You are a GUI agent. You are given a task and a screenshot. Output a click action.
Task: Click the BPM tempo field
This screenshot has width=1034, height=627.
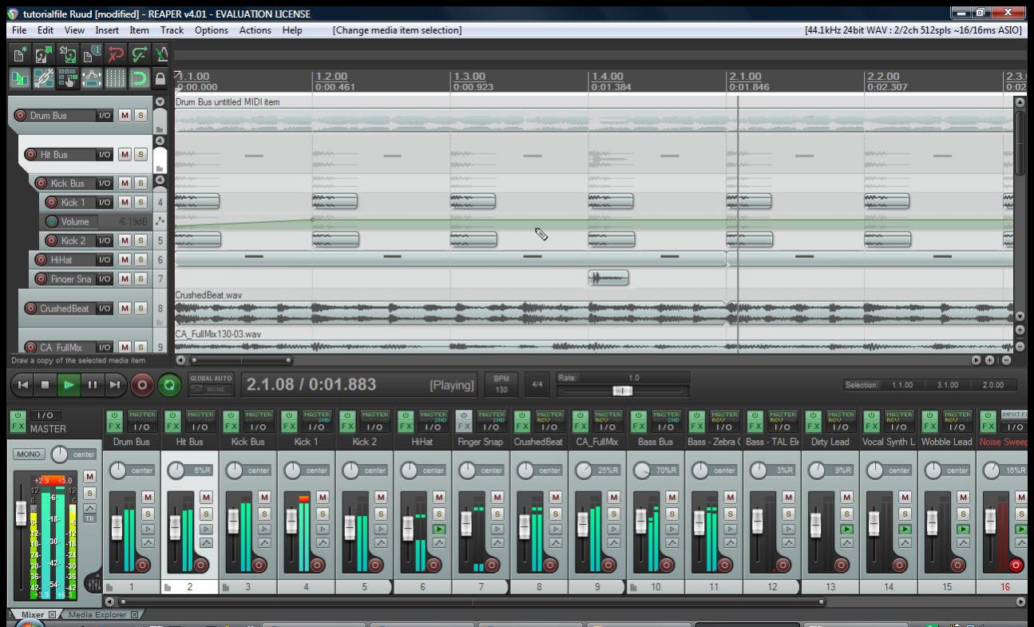click(501, 384)
